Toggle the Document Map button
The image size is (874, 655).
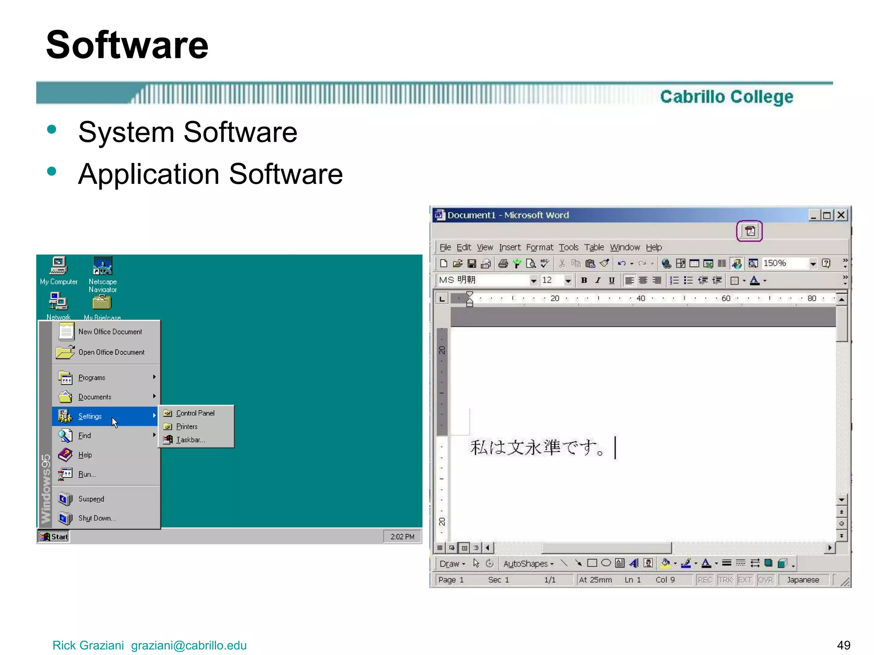[753, 264]
